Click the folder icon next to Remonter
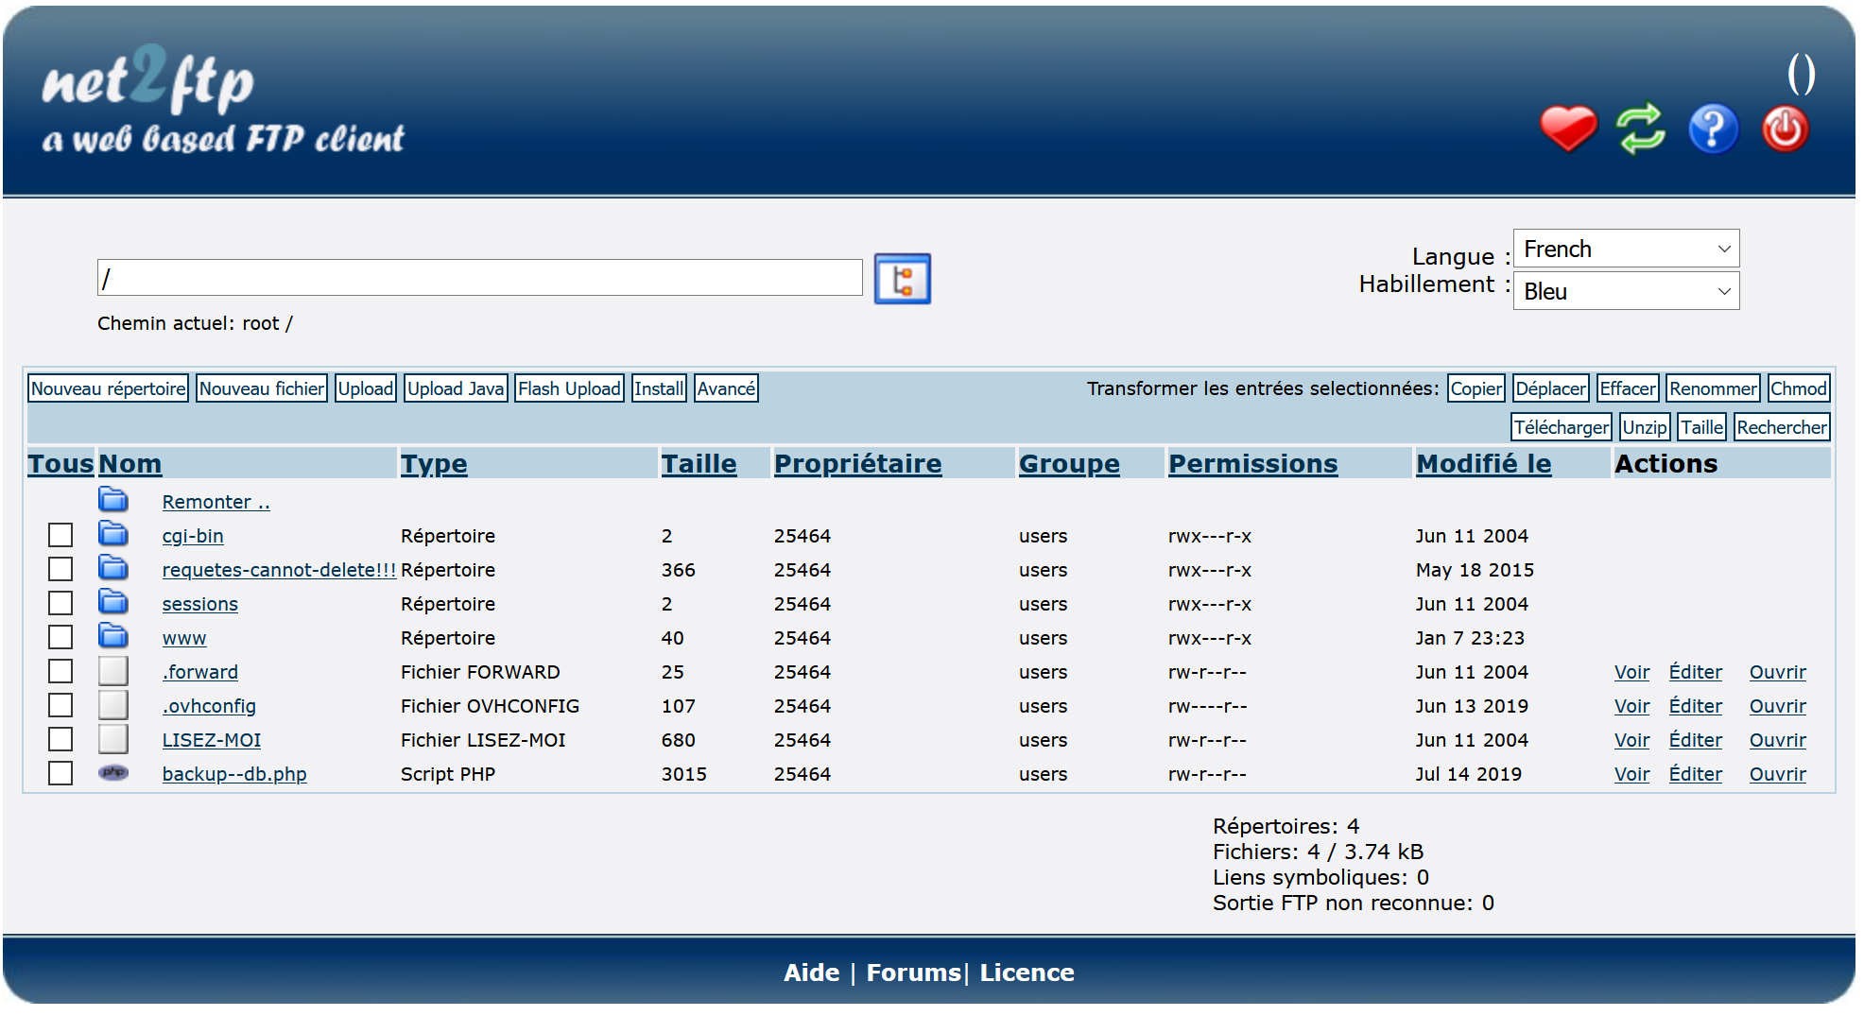The width and height of the screenshot is (1864, 1016). tap(113, 500)
